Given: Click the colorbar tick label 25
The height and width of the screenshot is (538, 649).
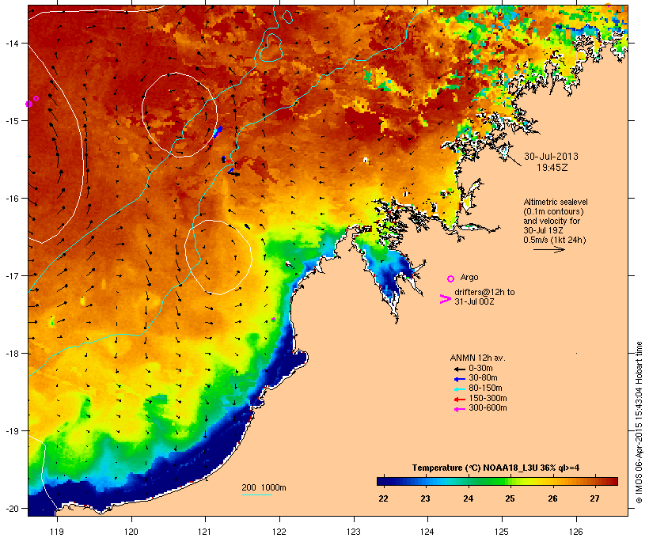Looking at the screenshot, I should [510, 498].
